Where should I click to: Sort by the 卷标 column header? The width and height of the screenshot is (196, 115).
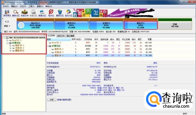pyautogui.click(x=59, y=39)
